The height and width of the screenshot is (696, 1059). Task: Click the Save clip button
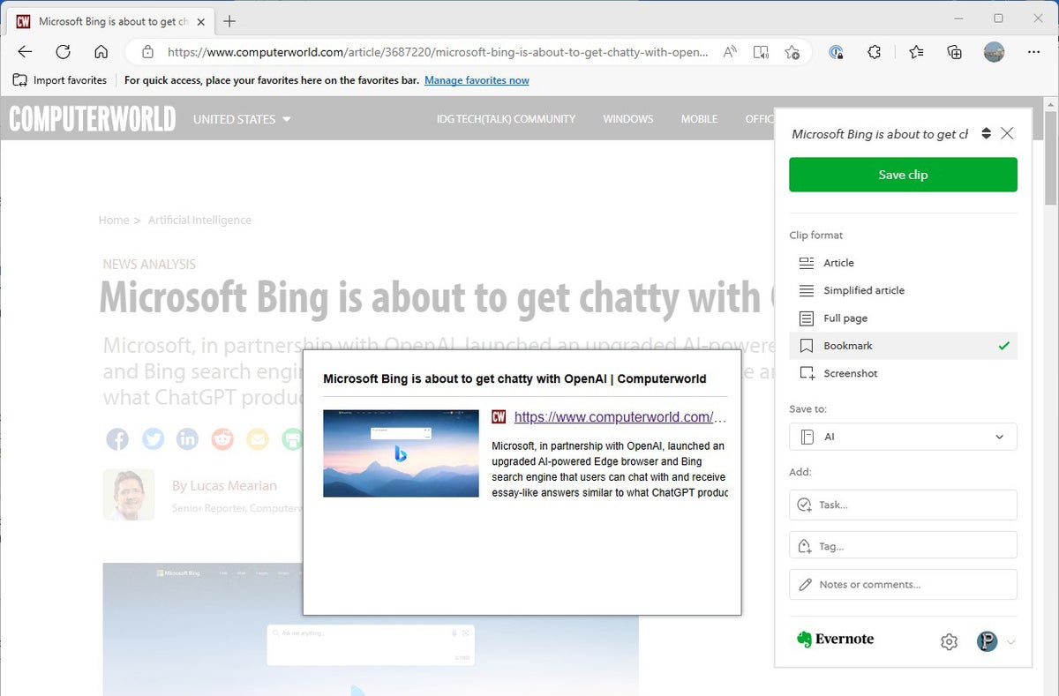tap(903, 175)
